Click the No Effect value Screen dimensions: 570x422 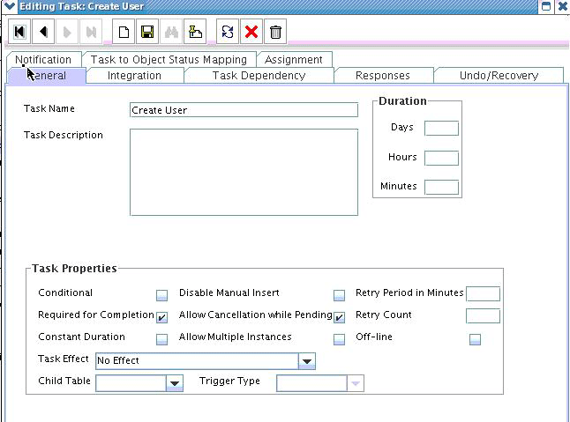(118, 360)
